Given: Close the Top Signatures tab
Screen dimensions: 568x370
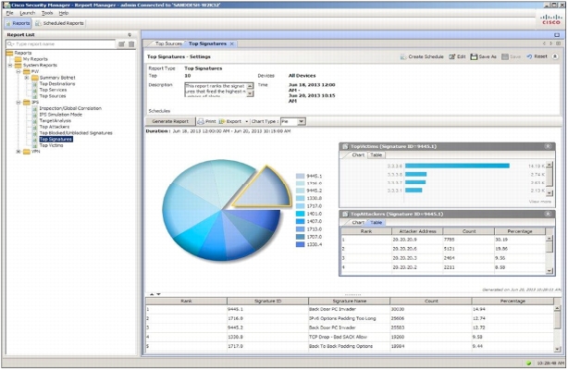Looking at the screenshot, I should (x=232, y=43).
